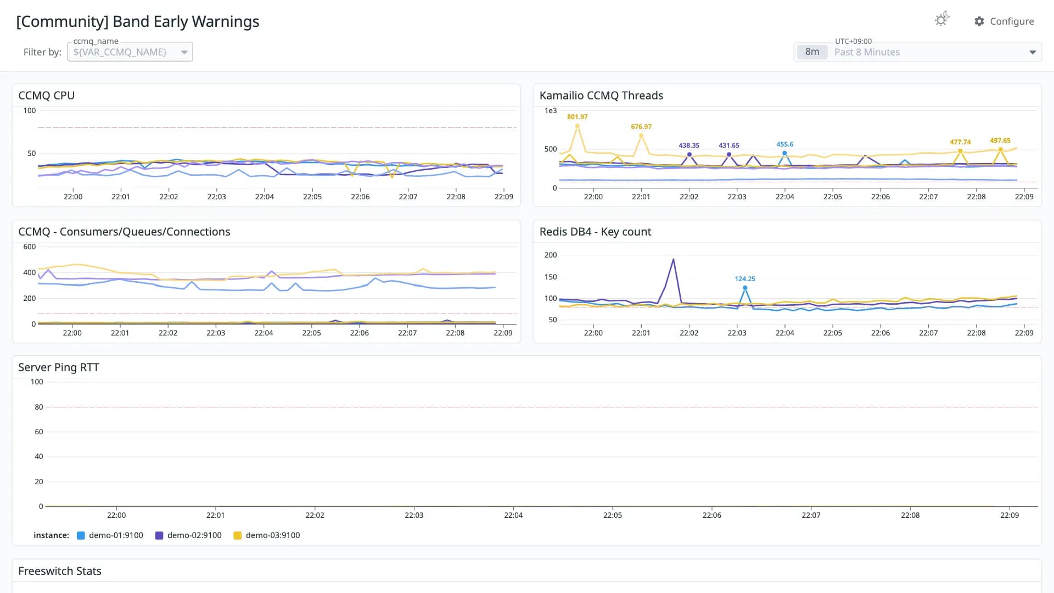The width and height of the screenshot is (1054, 593).
Task: Click the purple demo-02:9100 legend square
Action: [159, 535]
